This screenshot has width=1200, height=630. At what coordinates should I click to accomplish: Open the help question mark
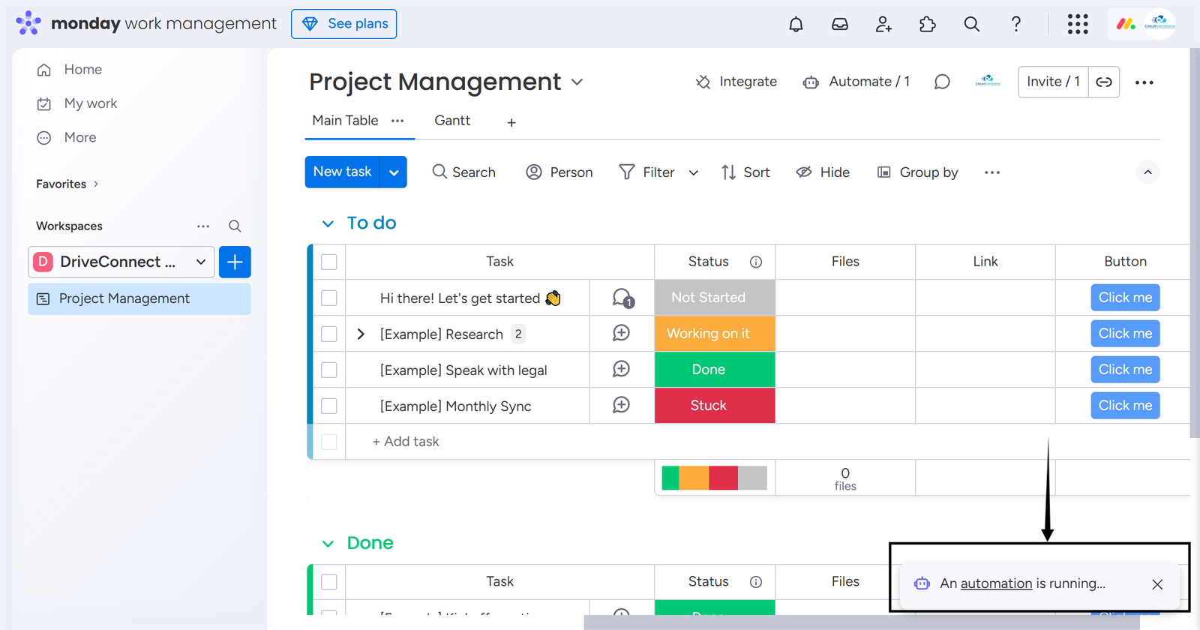1015,24
